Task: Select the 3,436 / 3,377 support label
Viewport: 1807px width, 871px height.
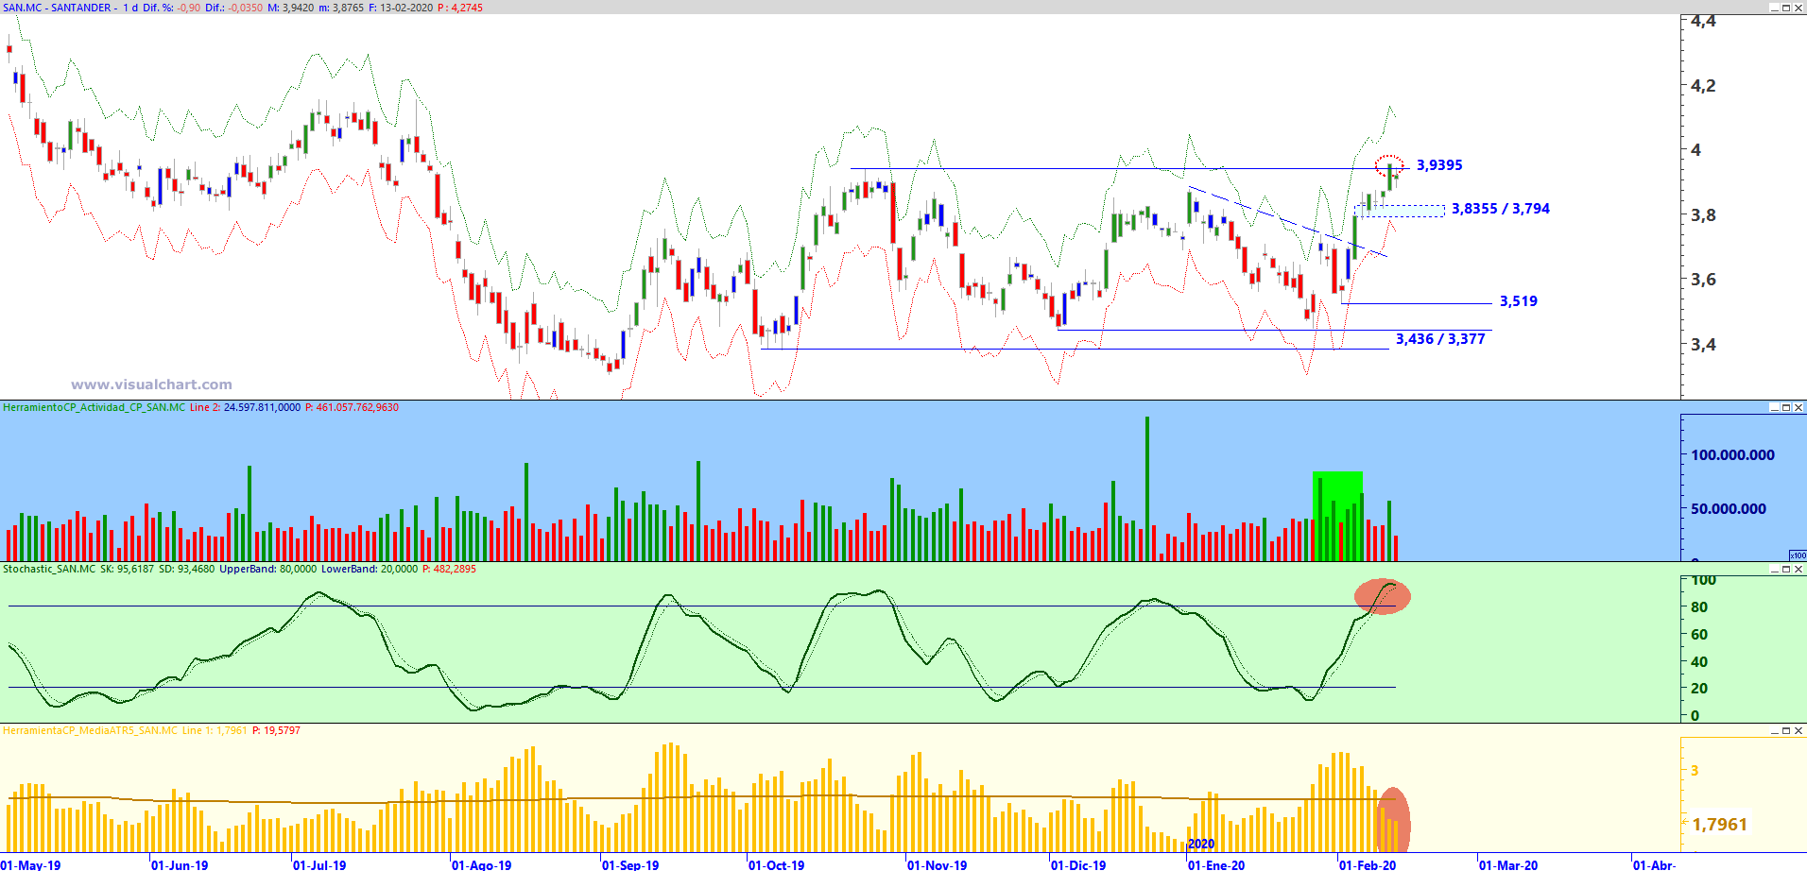Action: (1440, 339)
